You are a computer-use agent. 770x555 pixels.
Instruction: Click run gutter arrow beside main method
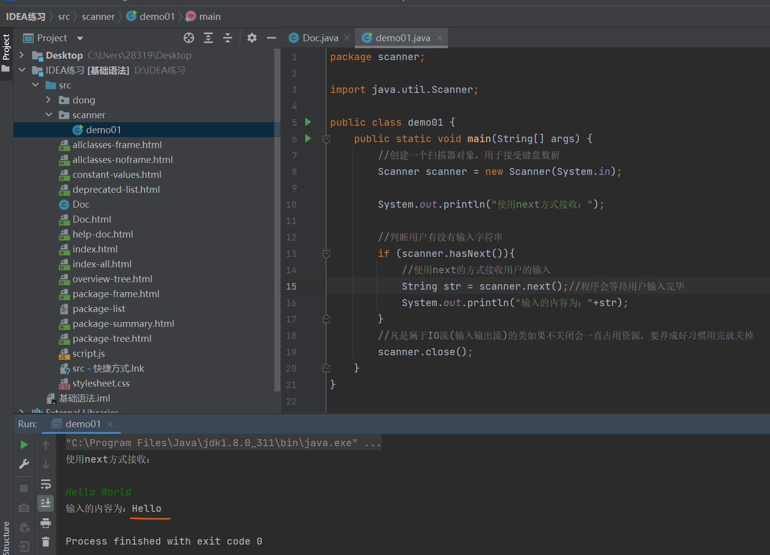(308, 139)
